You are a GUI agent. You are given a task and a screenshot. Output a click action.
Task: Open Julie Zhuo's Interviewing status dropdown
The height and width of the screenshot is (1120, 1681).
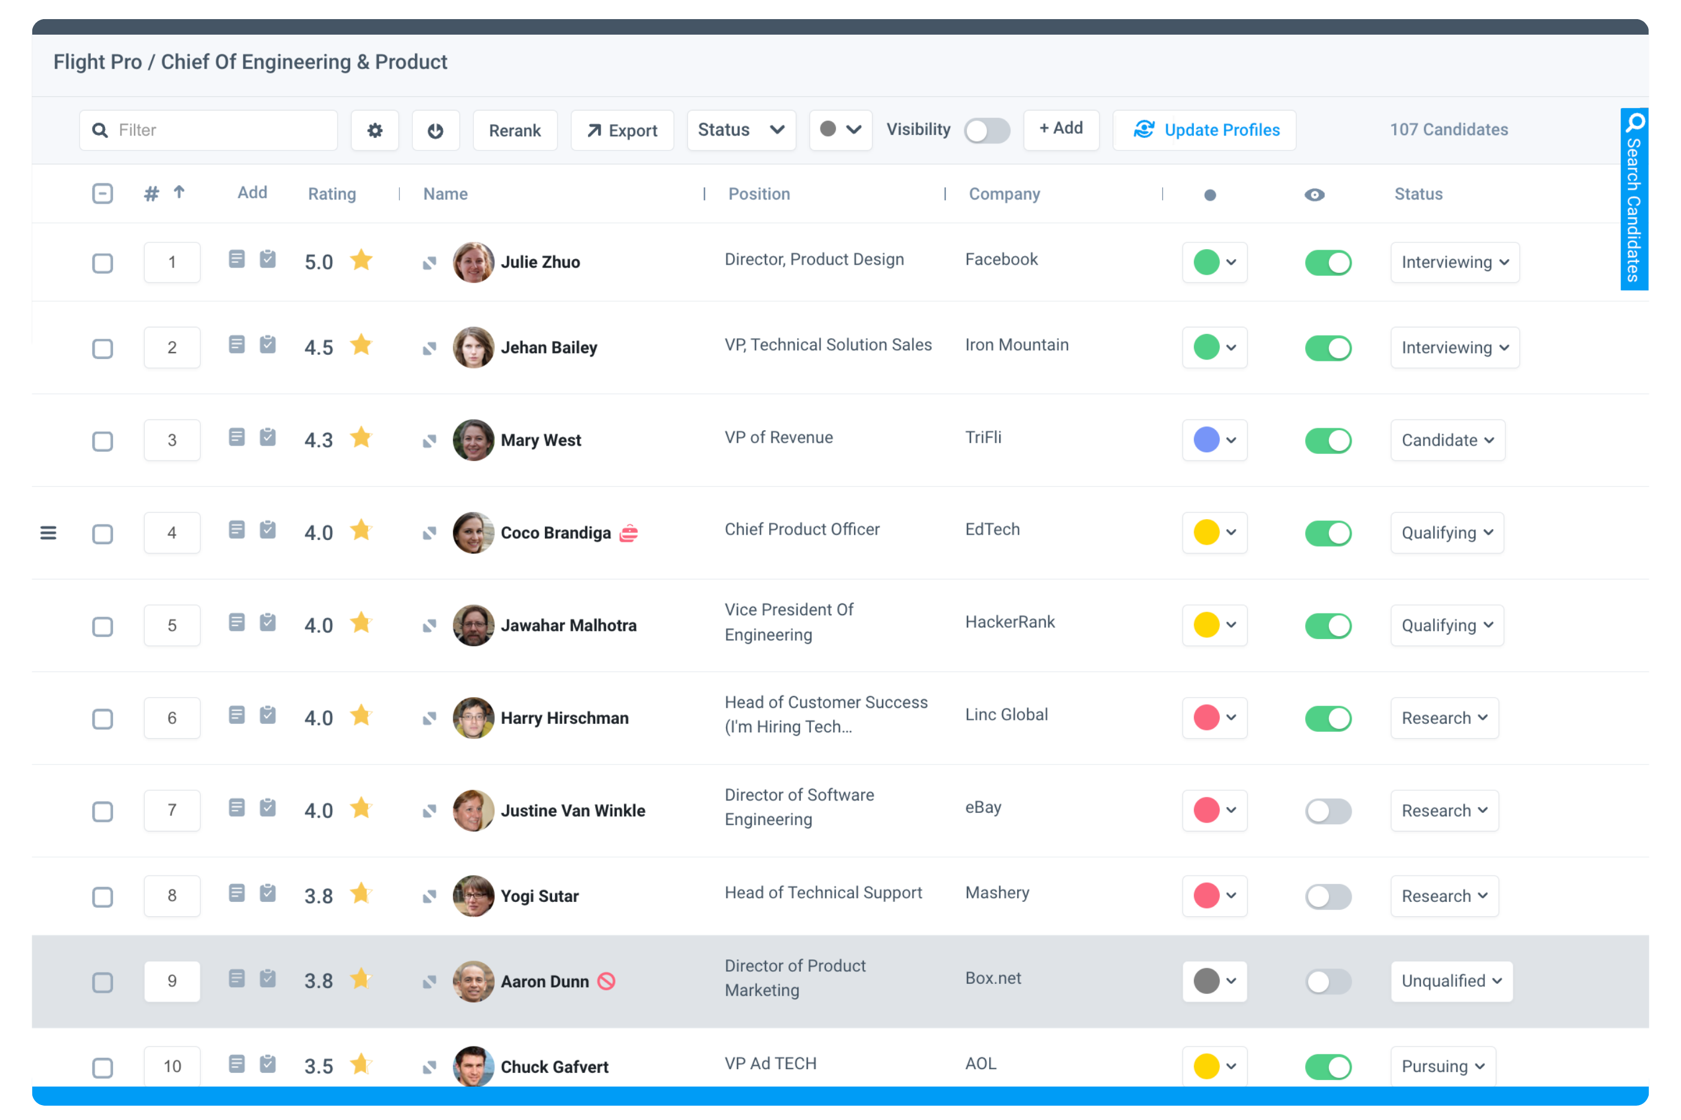(x=1455, y=262)
